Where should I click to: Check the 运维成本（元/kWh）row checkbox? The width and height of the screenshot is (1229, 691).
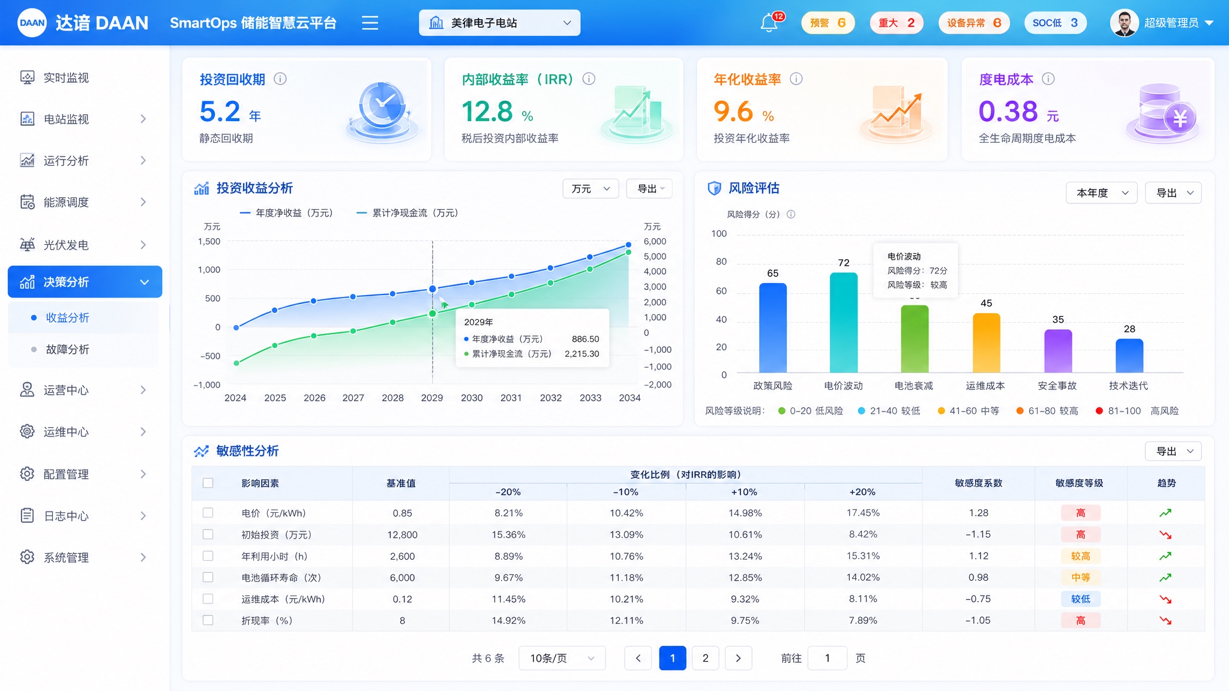point(208,599)
